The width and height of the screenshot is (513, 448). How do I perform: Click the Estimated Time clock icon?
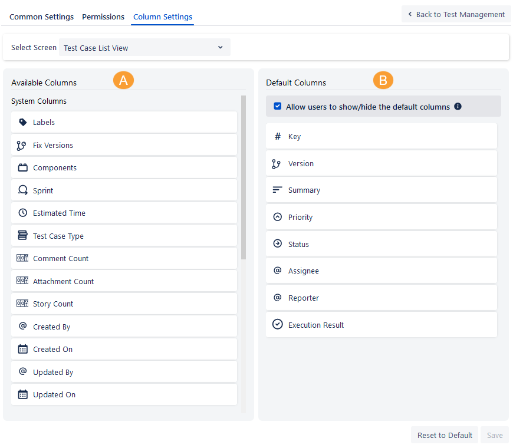click(22, 213)
